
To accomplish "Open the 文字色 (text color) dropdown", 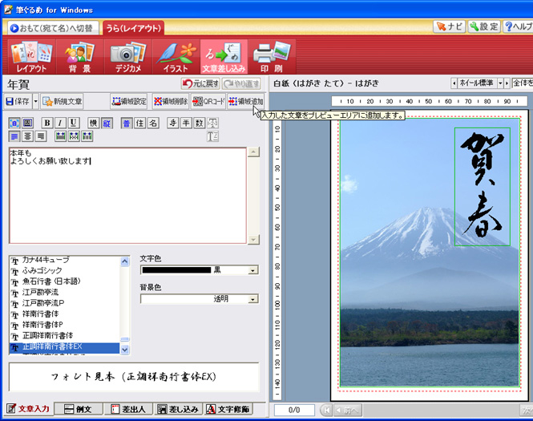I will click(253, 270).
